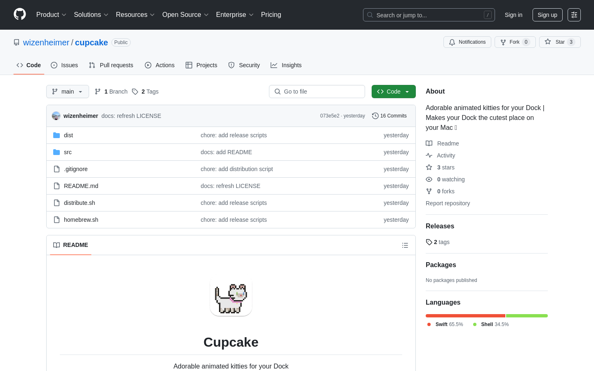Image resolution: width=594 pixels, height=371 pixels.
Task: Expand the Product menu
Action: click(51, 15)
